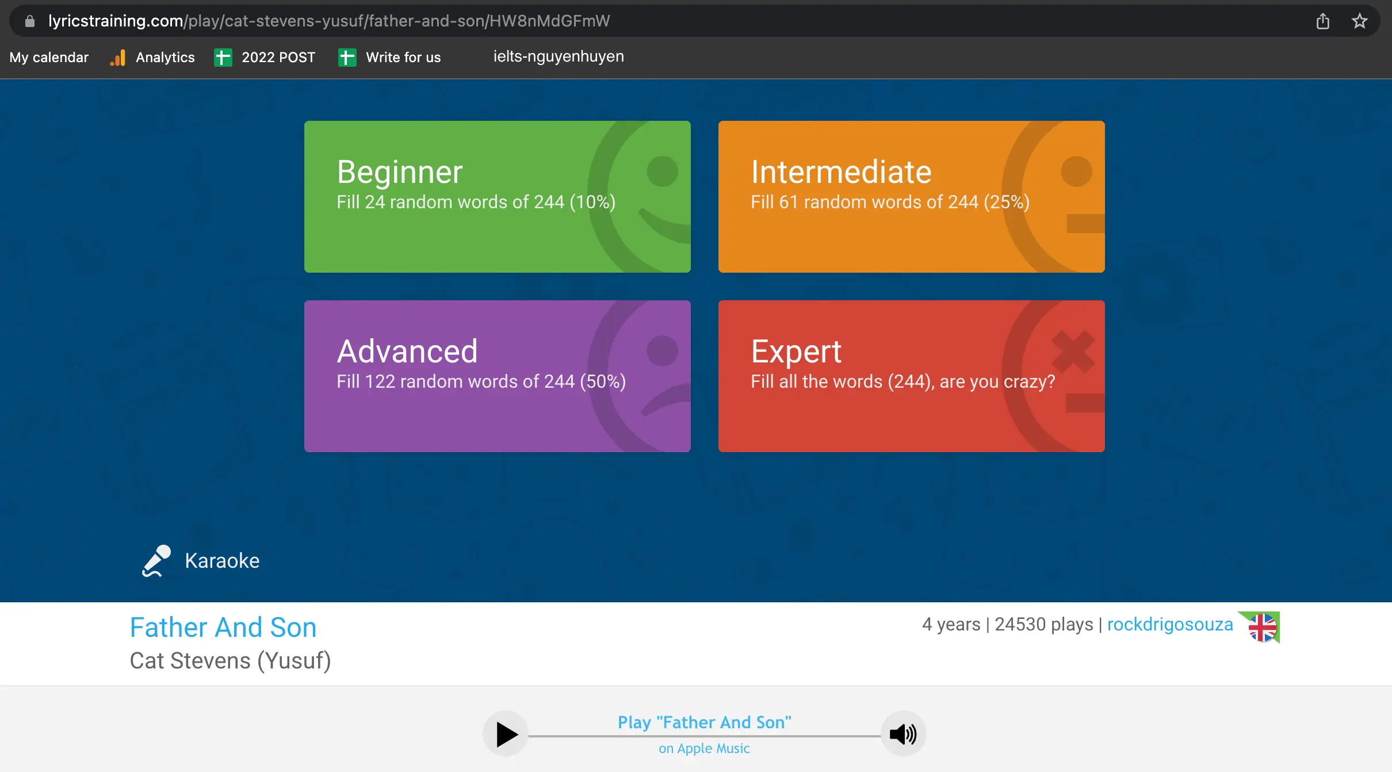Choose the Expert fill-all-words mode
Viewport: 1392px width, 772px height.
click(x=911, y=376)
